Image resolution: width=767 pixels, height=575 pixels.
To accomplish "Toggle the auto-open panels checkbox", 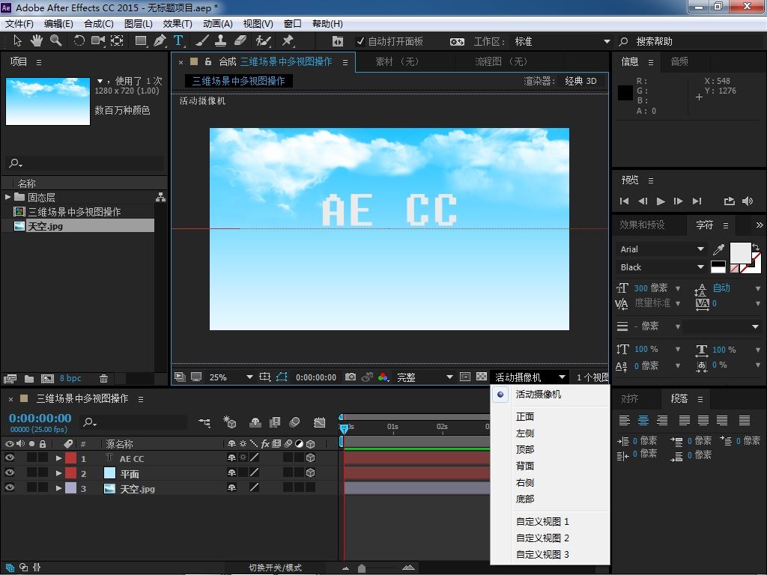I will 360,42.
